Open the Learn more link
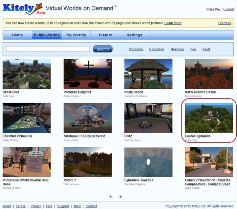Viewport: 237px width, 209px height. point(173,23)
